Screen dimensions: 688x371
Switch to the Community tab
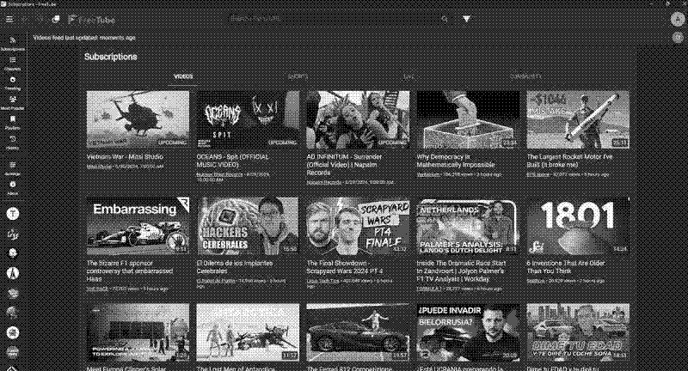coord(525,76)
